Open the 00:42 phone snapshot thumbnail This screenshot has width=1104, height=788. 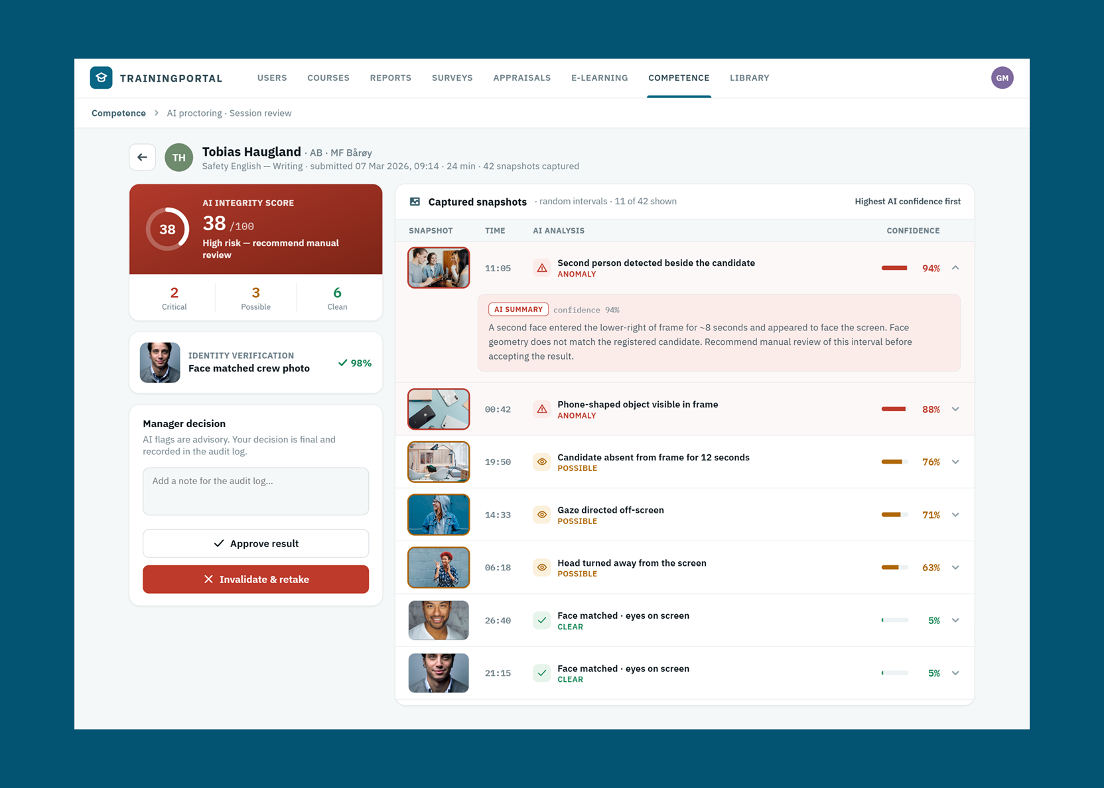[439, 409]
